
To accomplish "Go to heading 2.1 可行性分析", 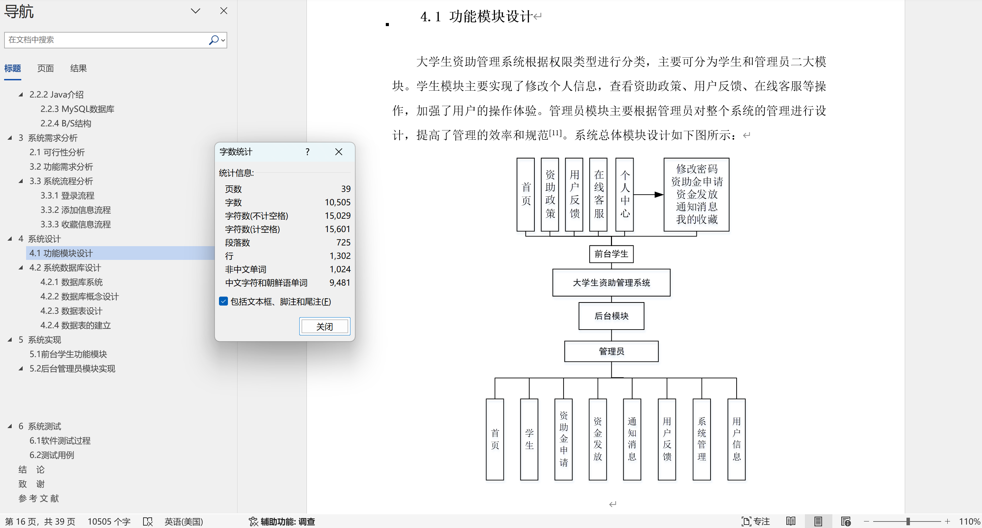I will coord(57,152).
